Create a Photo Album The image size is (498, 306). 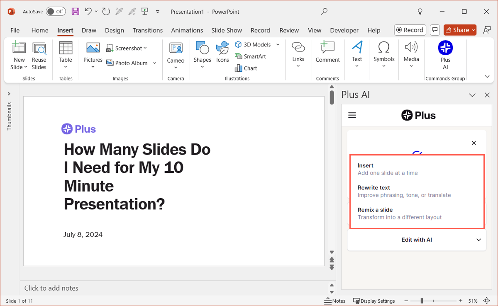pos(127,63)
